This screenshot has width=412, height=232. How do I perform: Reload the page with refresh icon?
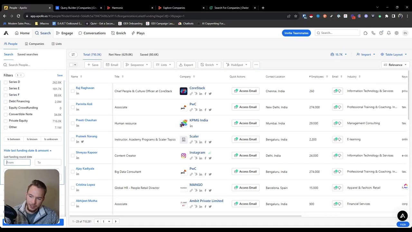click(18, 16)
